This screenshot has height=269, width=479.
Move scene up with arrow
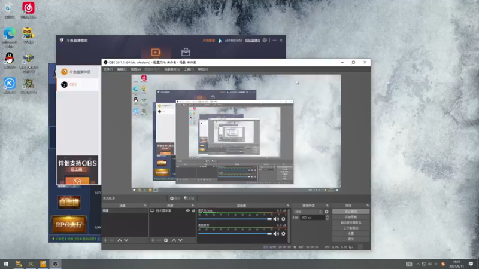click(120, 240)
